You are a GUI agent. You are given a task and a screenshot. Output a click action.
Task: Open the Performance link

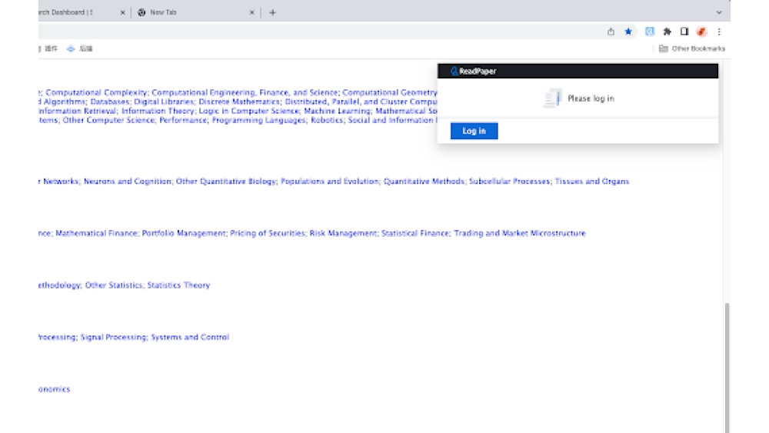(183, 121)
